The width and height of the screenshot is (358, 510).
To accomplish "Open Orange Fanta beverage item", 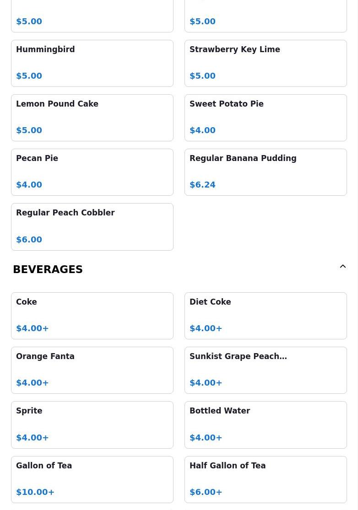I will tap(92, 370).
